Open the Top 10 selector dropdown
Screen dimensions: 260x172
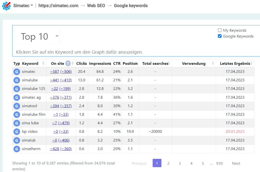coord(37,36)
